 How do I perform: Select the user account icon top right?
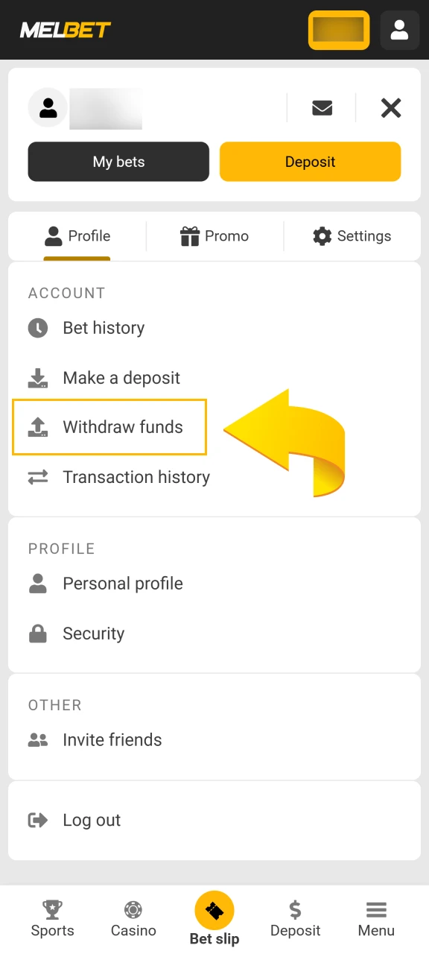click(400, 30)
